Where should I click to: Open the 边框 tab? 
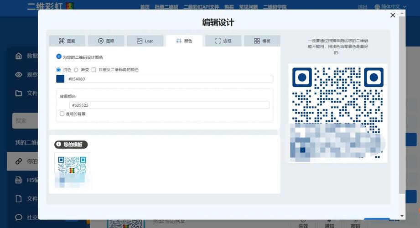point(223,41)
